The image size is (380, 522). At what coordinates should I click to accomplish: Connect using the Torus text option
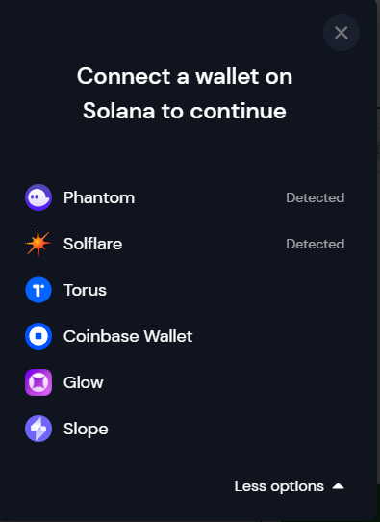[x=85, y=290]
